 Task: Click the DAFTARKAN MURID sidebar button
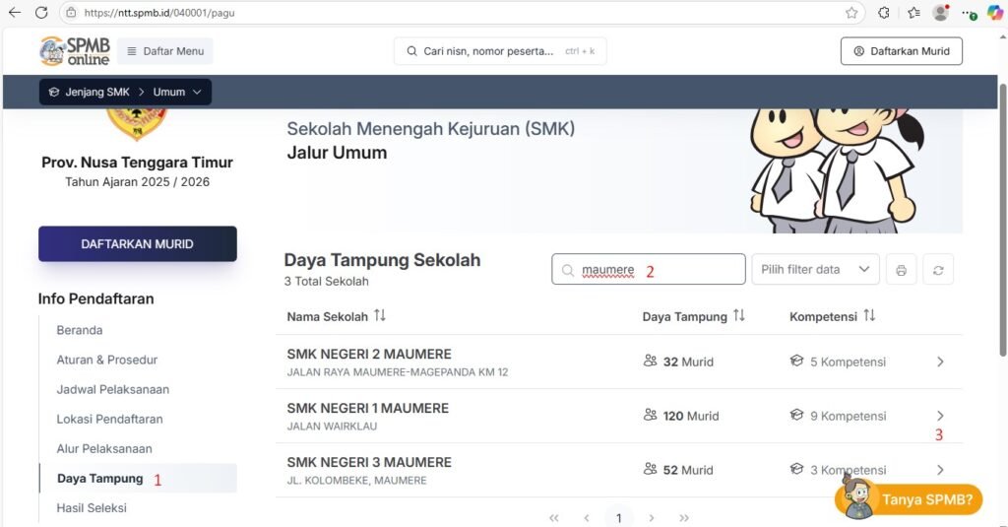point(138,244)
